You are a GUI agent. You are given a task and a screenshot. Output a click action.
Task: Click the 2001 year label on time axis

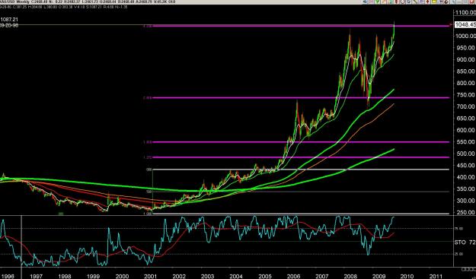coord(150,276)
